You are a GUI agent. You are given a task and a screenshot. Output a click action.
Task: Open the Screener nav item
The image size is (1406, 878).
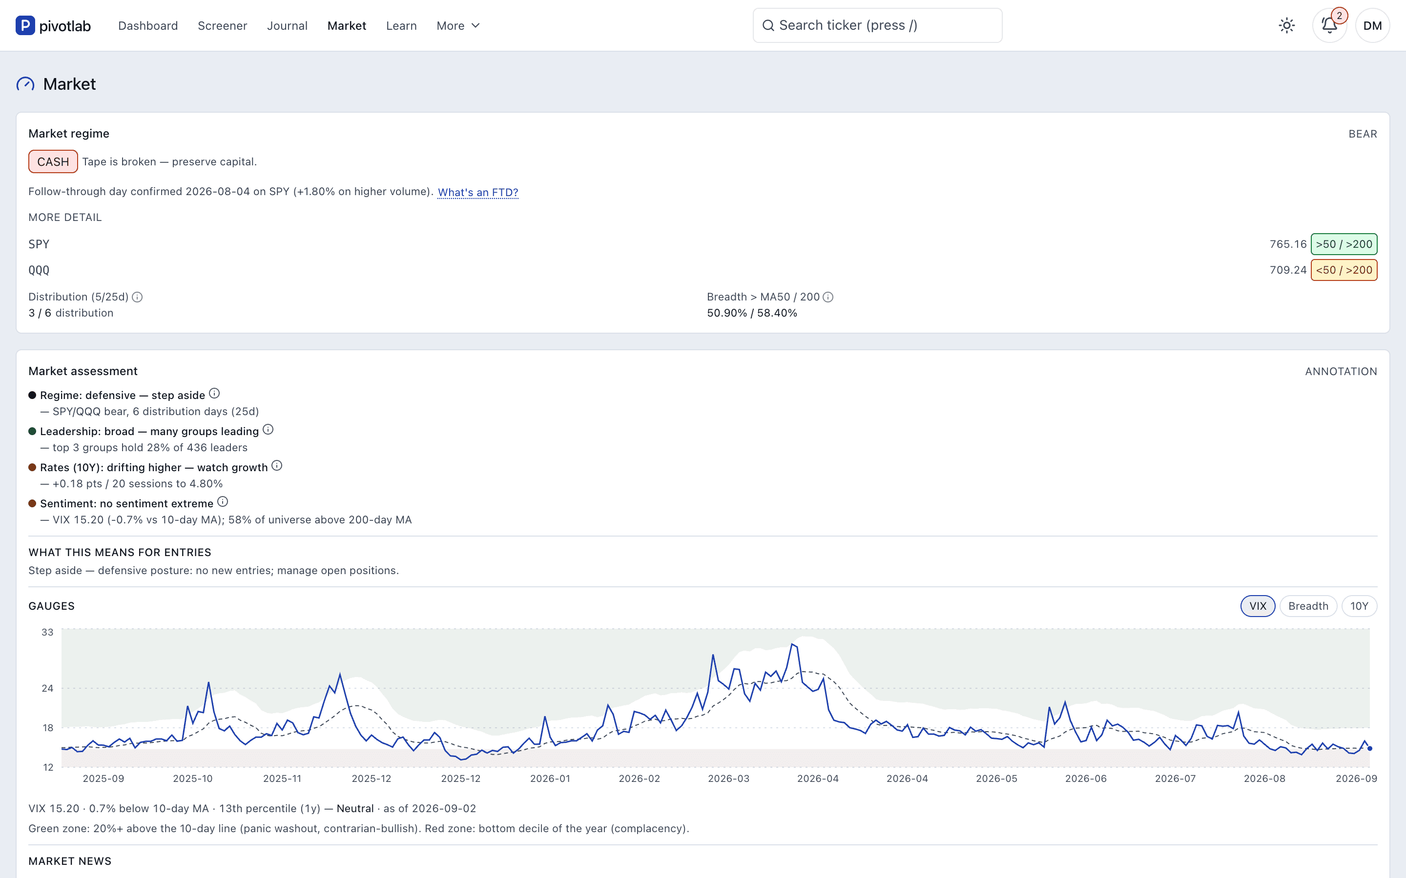[223, 25]
